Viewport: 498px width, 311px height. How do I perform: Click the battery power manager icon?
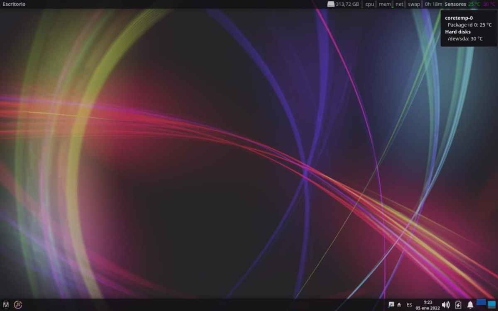[x=458, y=305]
